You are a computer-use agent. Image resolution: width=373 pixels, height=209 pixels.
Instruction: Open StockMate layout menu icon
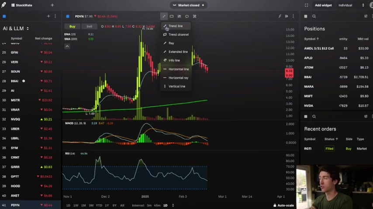click(x=13, y=5)
